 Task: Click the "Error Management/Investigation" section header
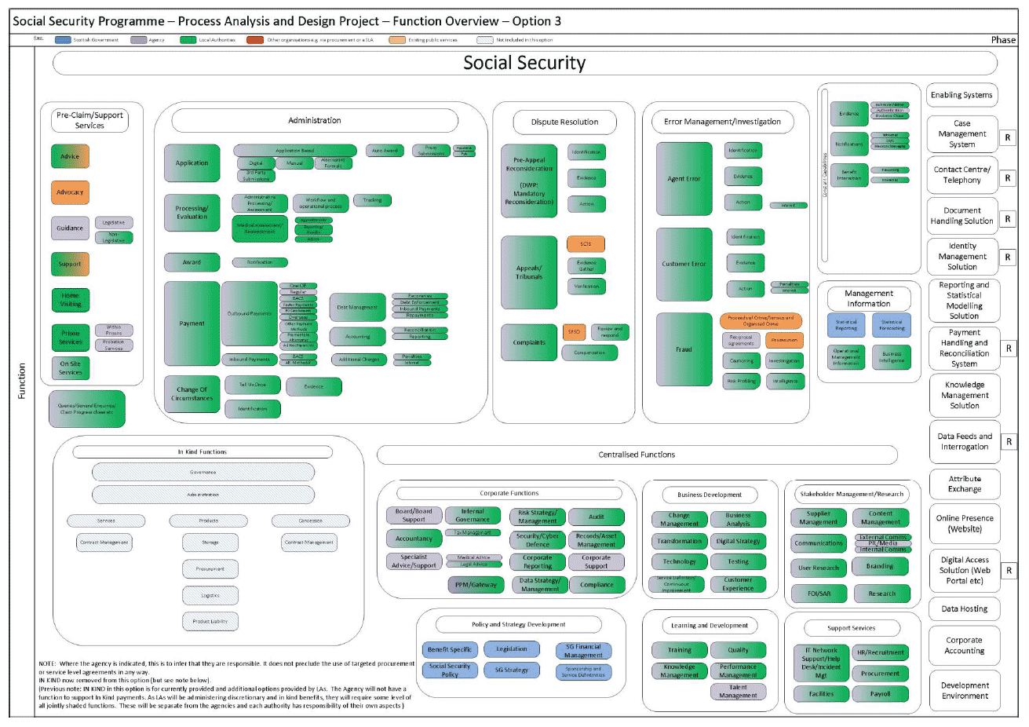[x=722, y=122]
